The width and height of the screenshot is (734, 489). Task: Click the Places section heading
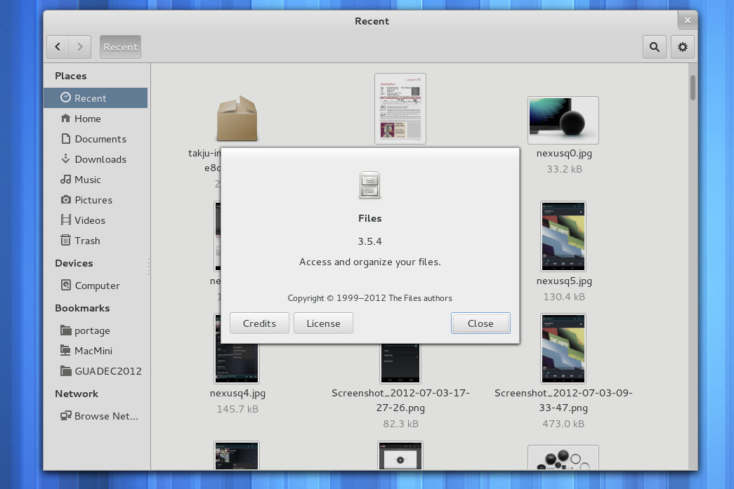pyautogui.click(x=71, y=75)
